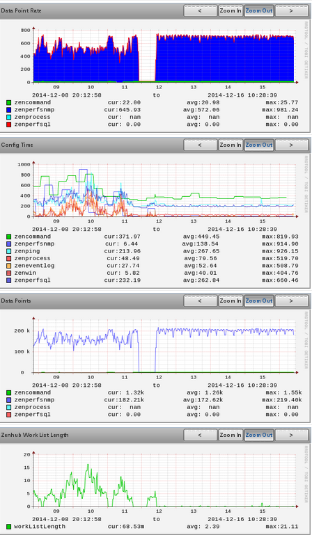Click cyan zenprocess swatch in Data Point Rate legend
This screenshot has height=535, width=312.
tap(9, 117)
